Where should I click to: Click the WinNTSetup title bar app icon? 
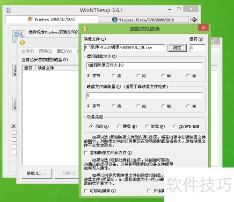point(8,10)
